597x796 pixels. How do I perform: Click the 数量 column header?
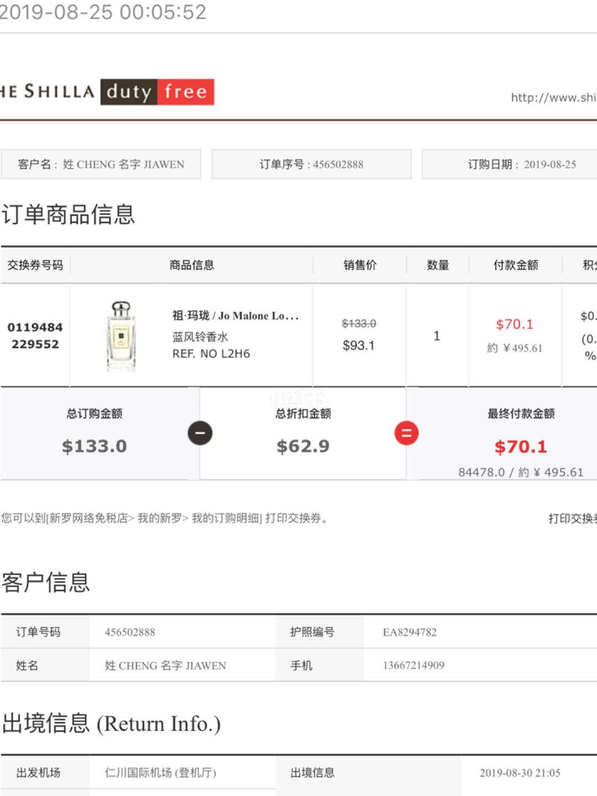point(438,265)
